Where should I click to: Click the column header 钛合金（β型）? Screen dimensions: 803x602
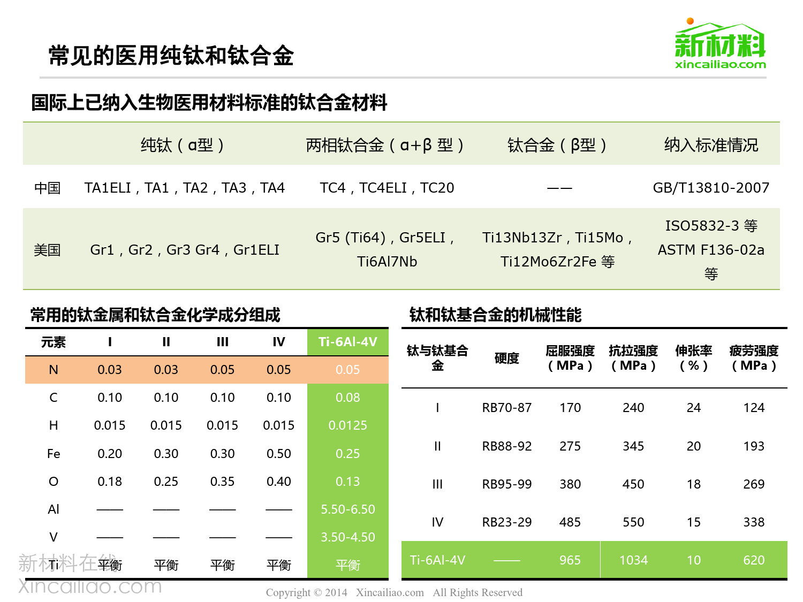tap(557, 145)
